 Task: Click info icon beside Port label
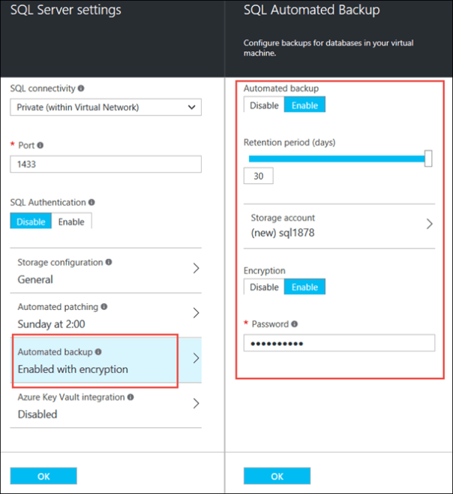tap(40, 146)
